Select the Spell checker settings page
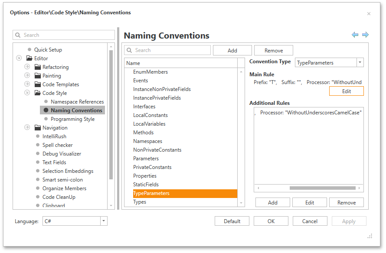This screenshot has height=253, width=386. click(x=57, y=145)
